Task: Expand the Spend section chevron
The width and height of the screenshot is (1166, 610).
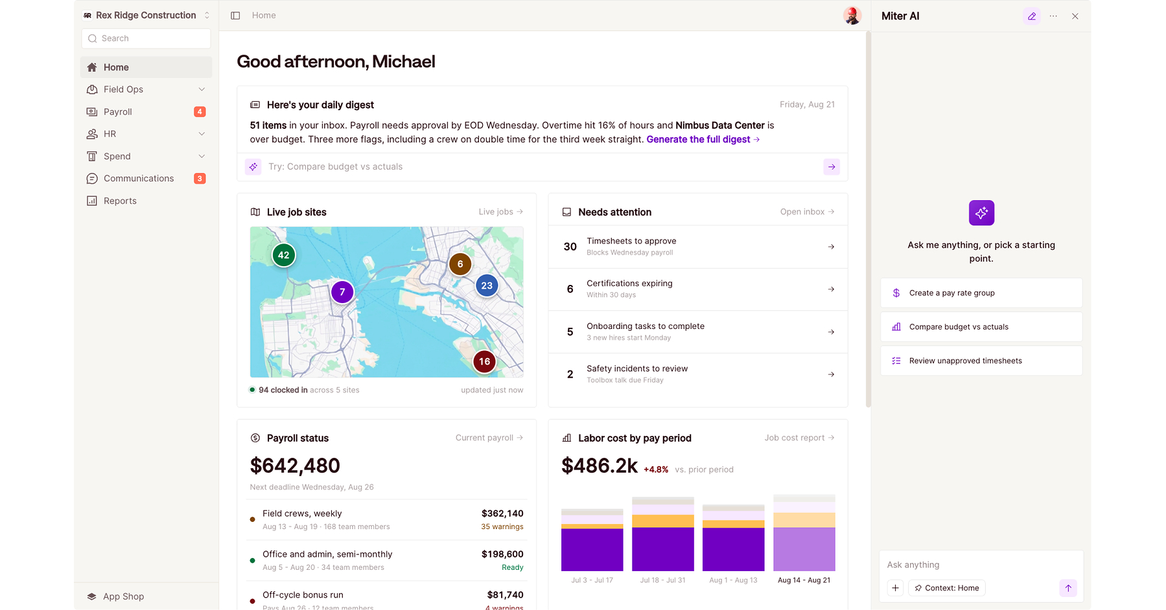Action: click(202, 156)
